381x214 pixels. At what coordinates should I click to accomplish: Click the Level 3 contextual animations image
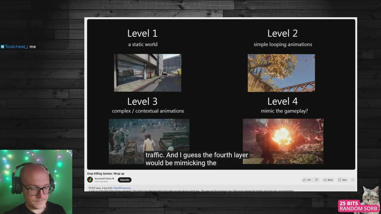click(149, 141)
